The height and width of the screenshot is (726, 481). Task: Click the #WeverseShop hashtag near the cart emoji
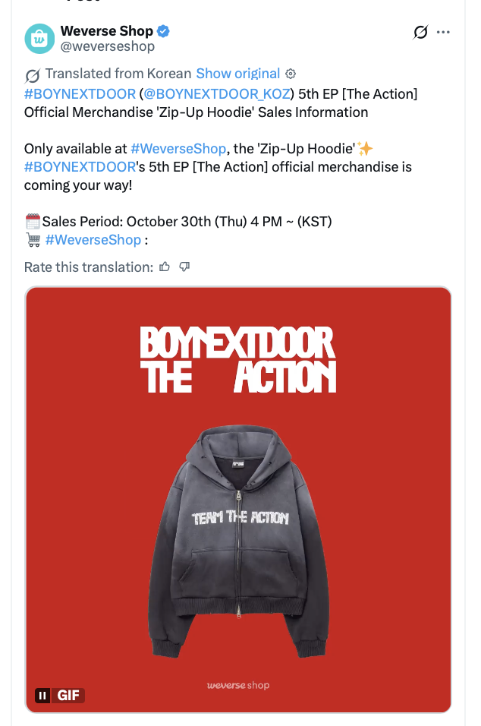[x=93, y=238]
